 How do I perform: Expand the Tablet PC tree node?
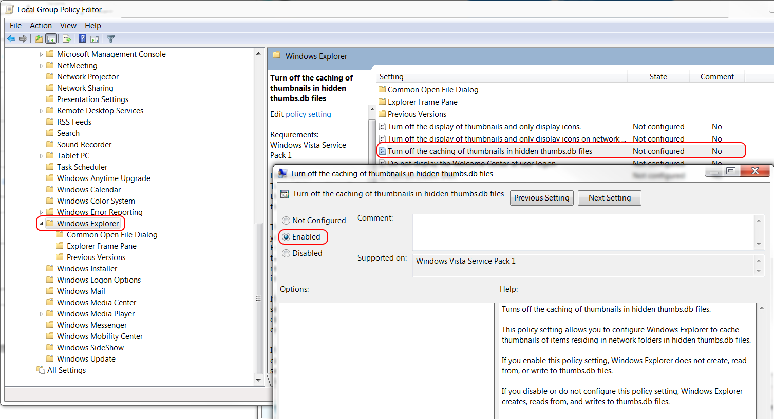point(41,156)
